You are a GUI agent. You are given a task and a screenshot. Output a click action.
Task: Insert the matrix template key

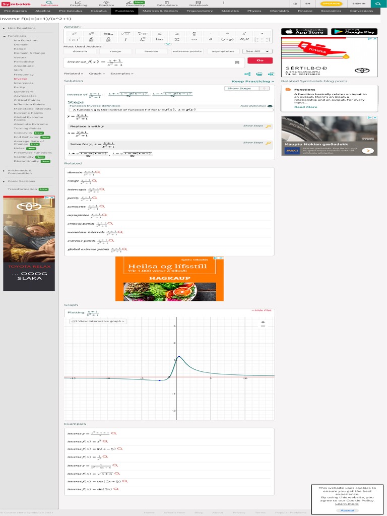pos(262,39)
